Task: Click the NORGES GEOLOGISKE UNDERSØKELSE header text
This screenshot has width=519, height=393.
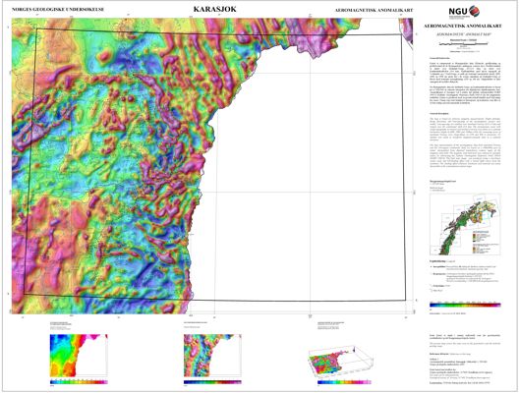Action: 58,10
